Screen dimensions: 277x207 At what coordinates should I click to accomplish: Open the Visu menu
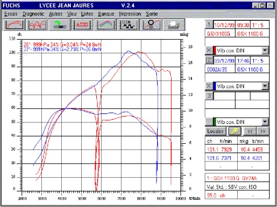pos(72,14)
